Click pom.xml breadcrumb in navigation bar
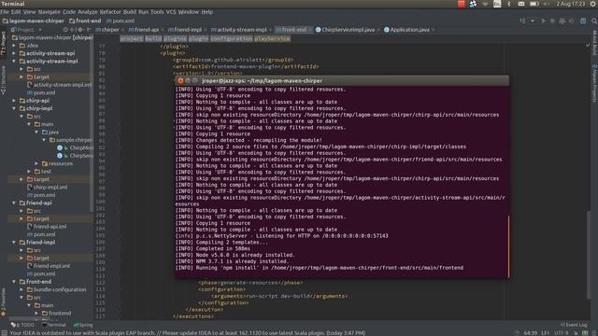 point(121,21)
